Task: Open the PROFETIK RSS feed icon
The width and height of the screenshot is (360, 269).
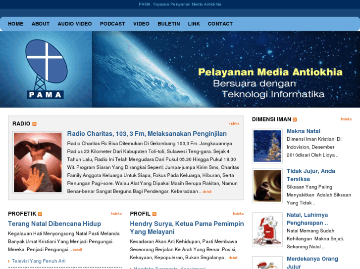Action: click(x=40, y=214)
